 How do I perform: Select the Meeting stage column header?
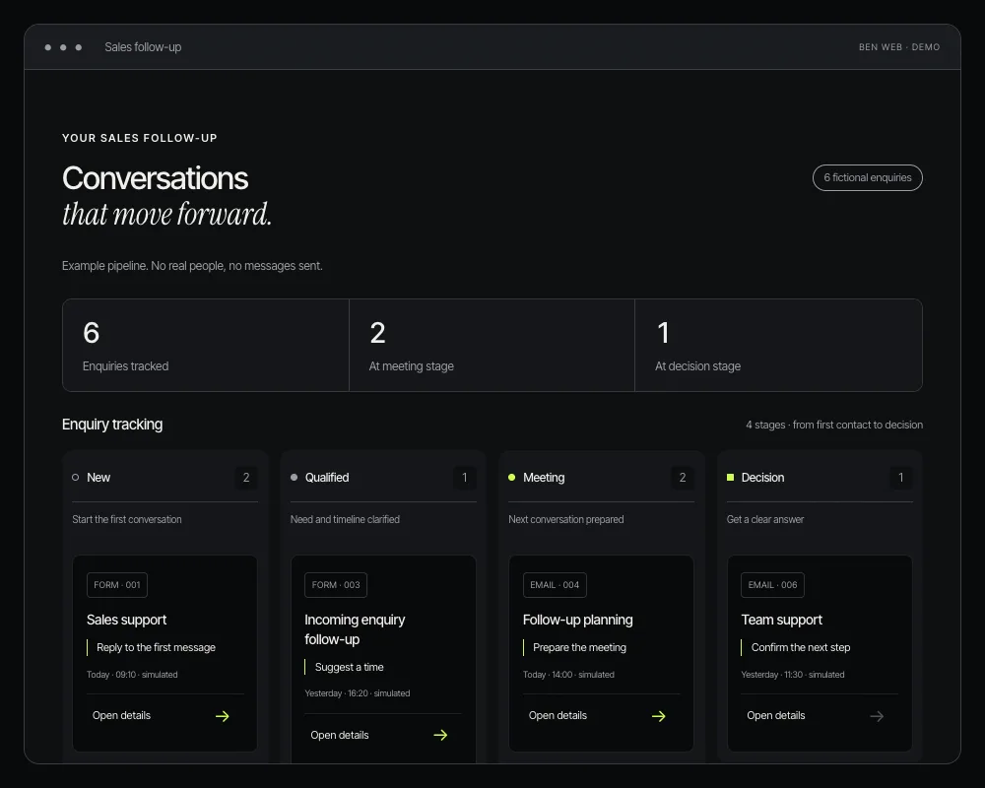[x=601, y=478]
